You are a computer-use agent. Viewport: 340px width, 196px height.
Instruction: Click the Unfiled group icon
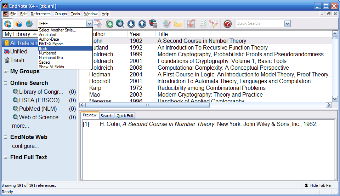point(7,52)
